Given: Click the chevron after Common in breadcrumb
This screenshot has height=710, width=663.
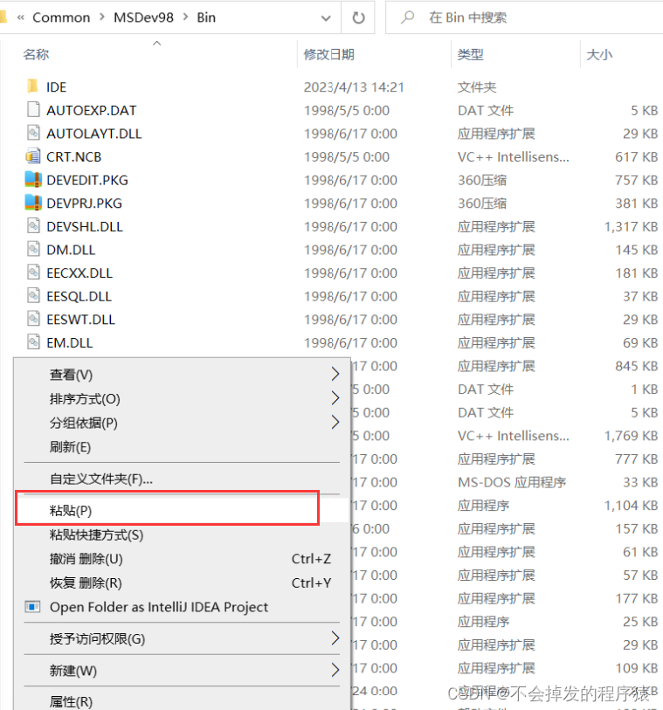Looking at the screenshot, I should click(x=102, y=17).
